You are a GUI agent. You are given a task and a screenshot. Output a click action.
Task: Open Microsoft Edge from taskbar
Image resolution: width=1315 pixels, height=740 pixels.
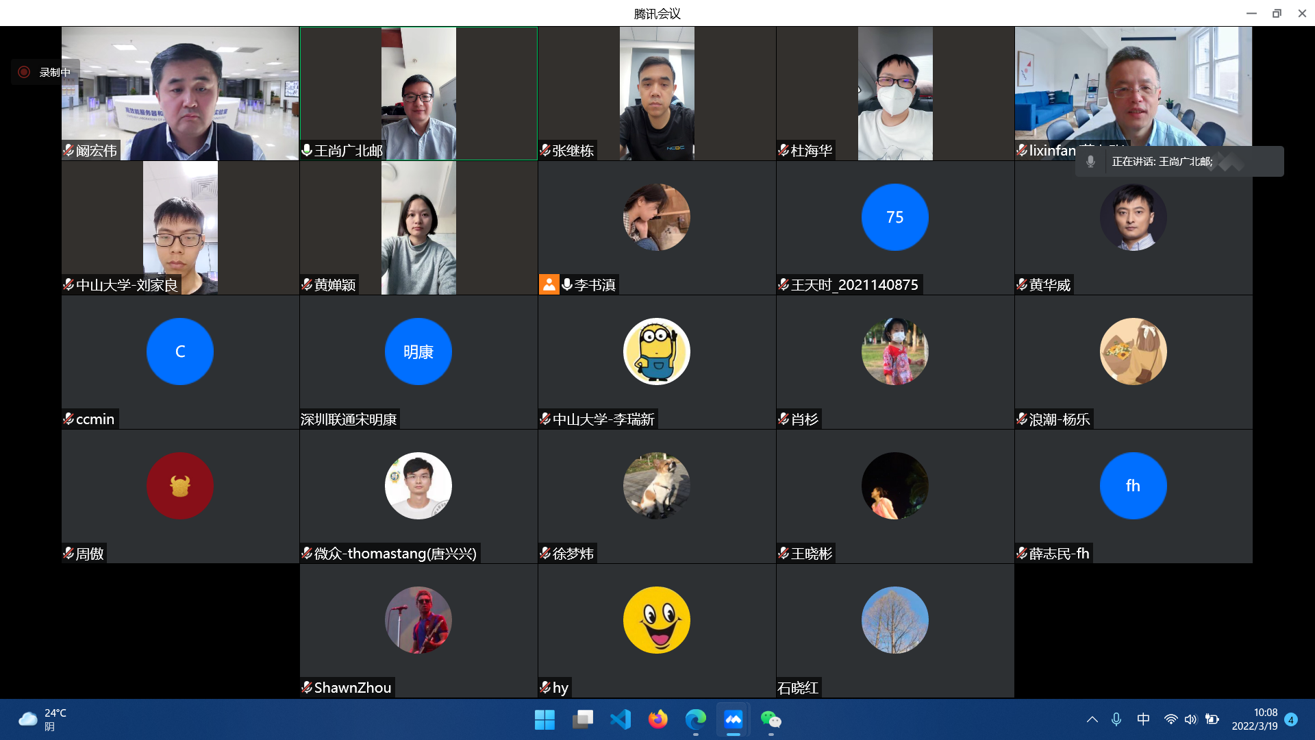point(695,719)
